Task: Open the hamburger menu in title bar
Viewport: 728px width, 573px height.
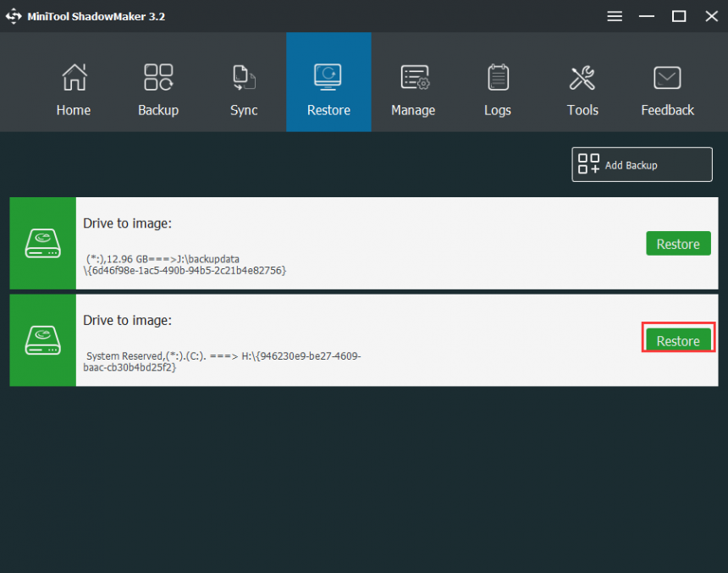Action: 615,16
